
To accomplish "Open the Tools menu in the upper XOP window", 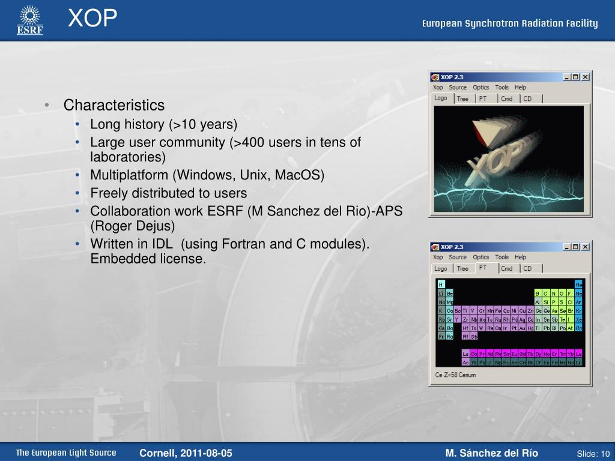I will coord(501,88).
